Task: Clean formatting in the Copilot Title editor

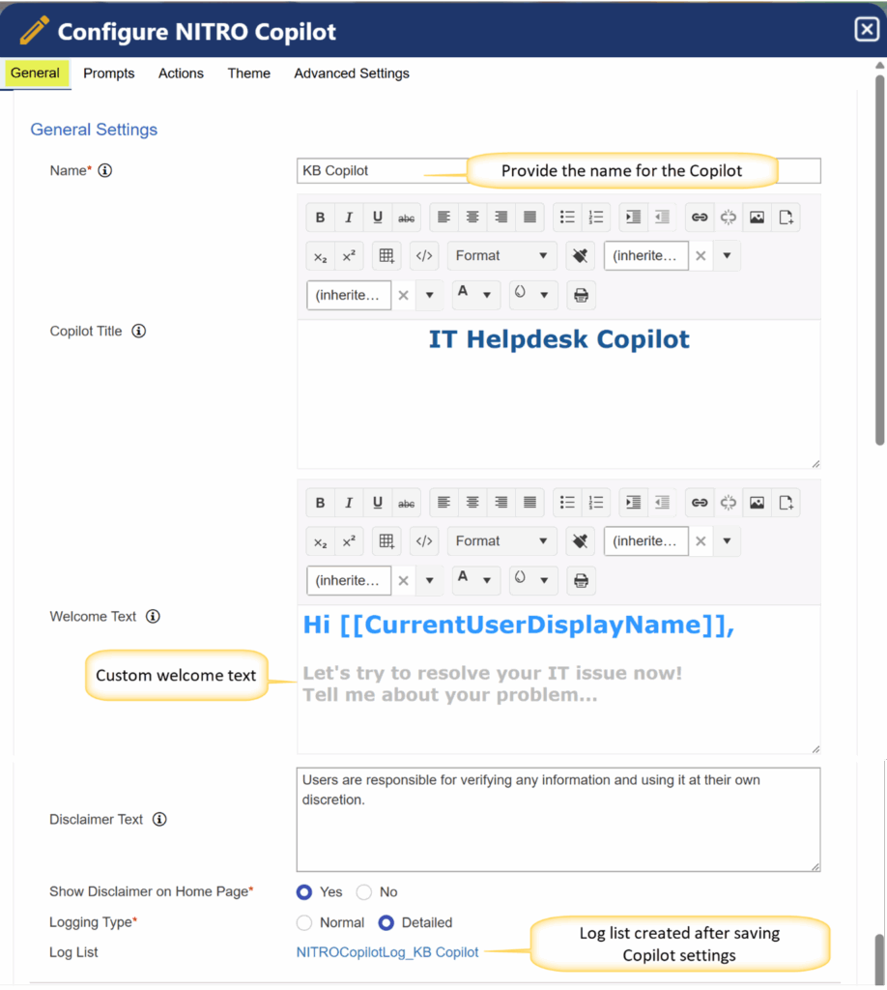Action: (x=581, y=255)
